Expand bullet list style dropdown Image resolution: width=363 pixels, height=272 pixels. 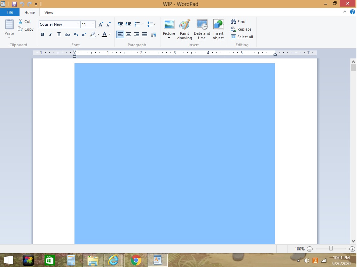tap(143, 24)
